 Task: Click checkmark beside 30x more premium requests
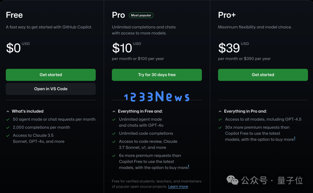(220, 127)
